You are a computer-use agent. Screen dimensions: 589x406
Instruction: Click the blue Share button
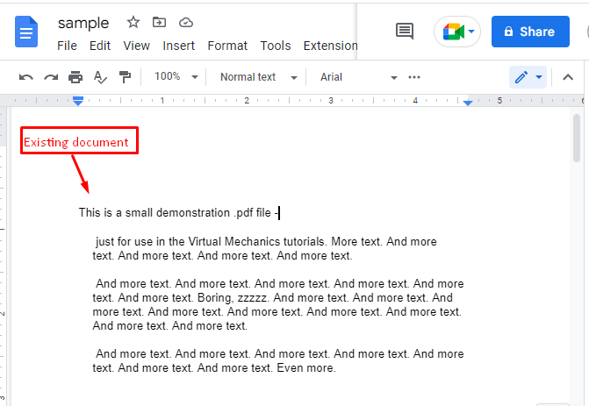tap(529, 32)
